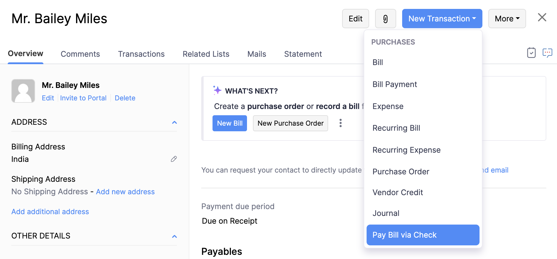Click the Invite to Portal link
Image resolution: width=557 pixels, height=259 pixels.
click(x=83, y=98)
